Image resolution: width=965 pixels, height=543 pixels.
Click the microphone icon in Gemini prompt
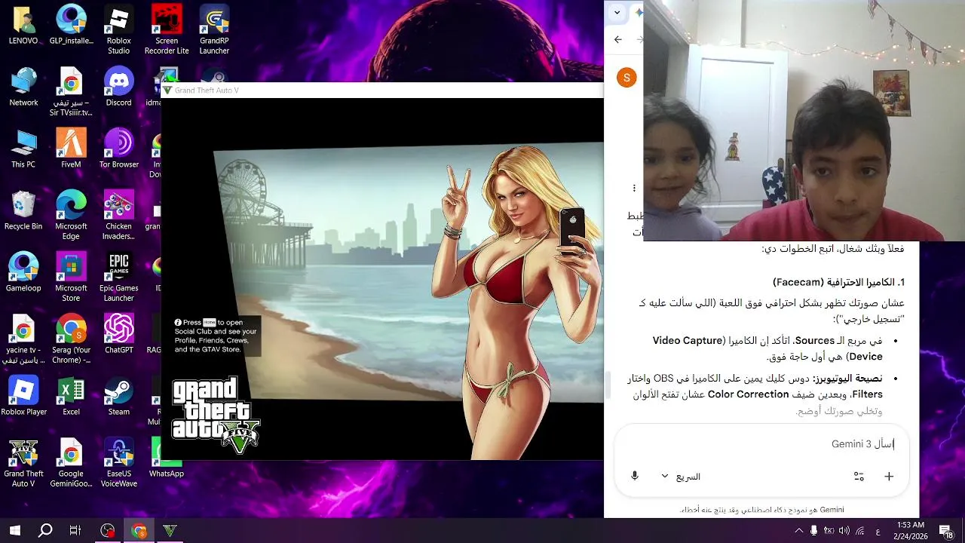coord(635,476)
